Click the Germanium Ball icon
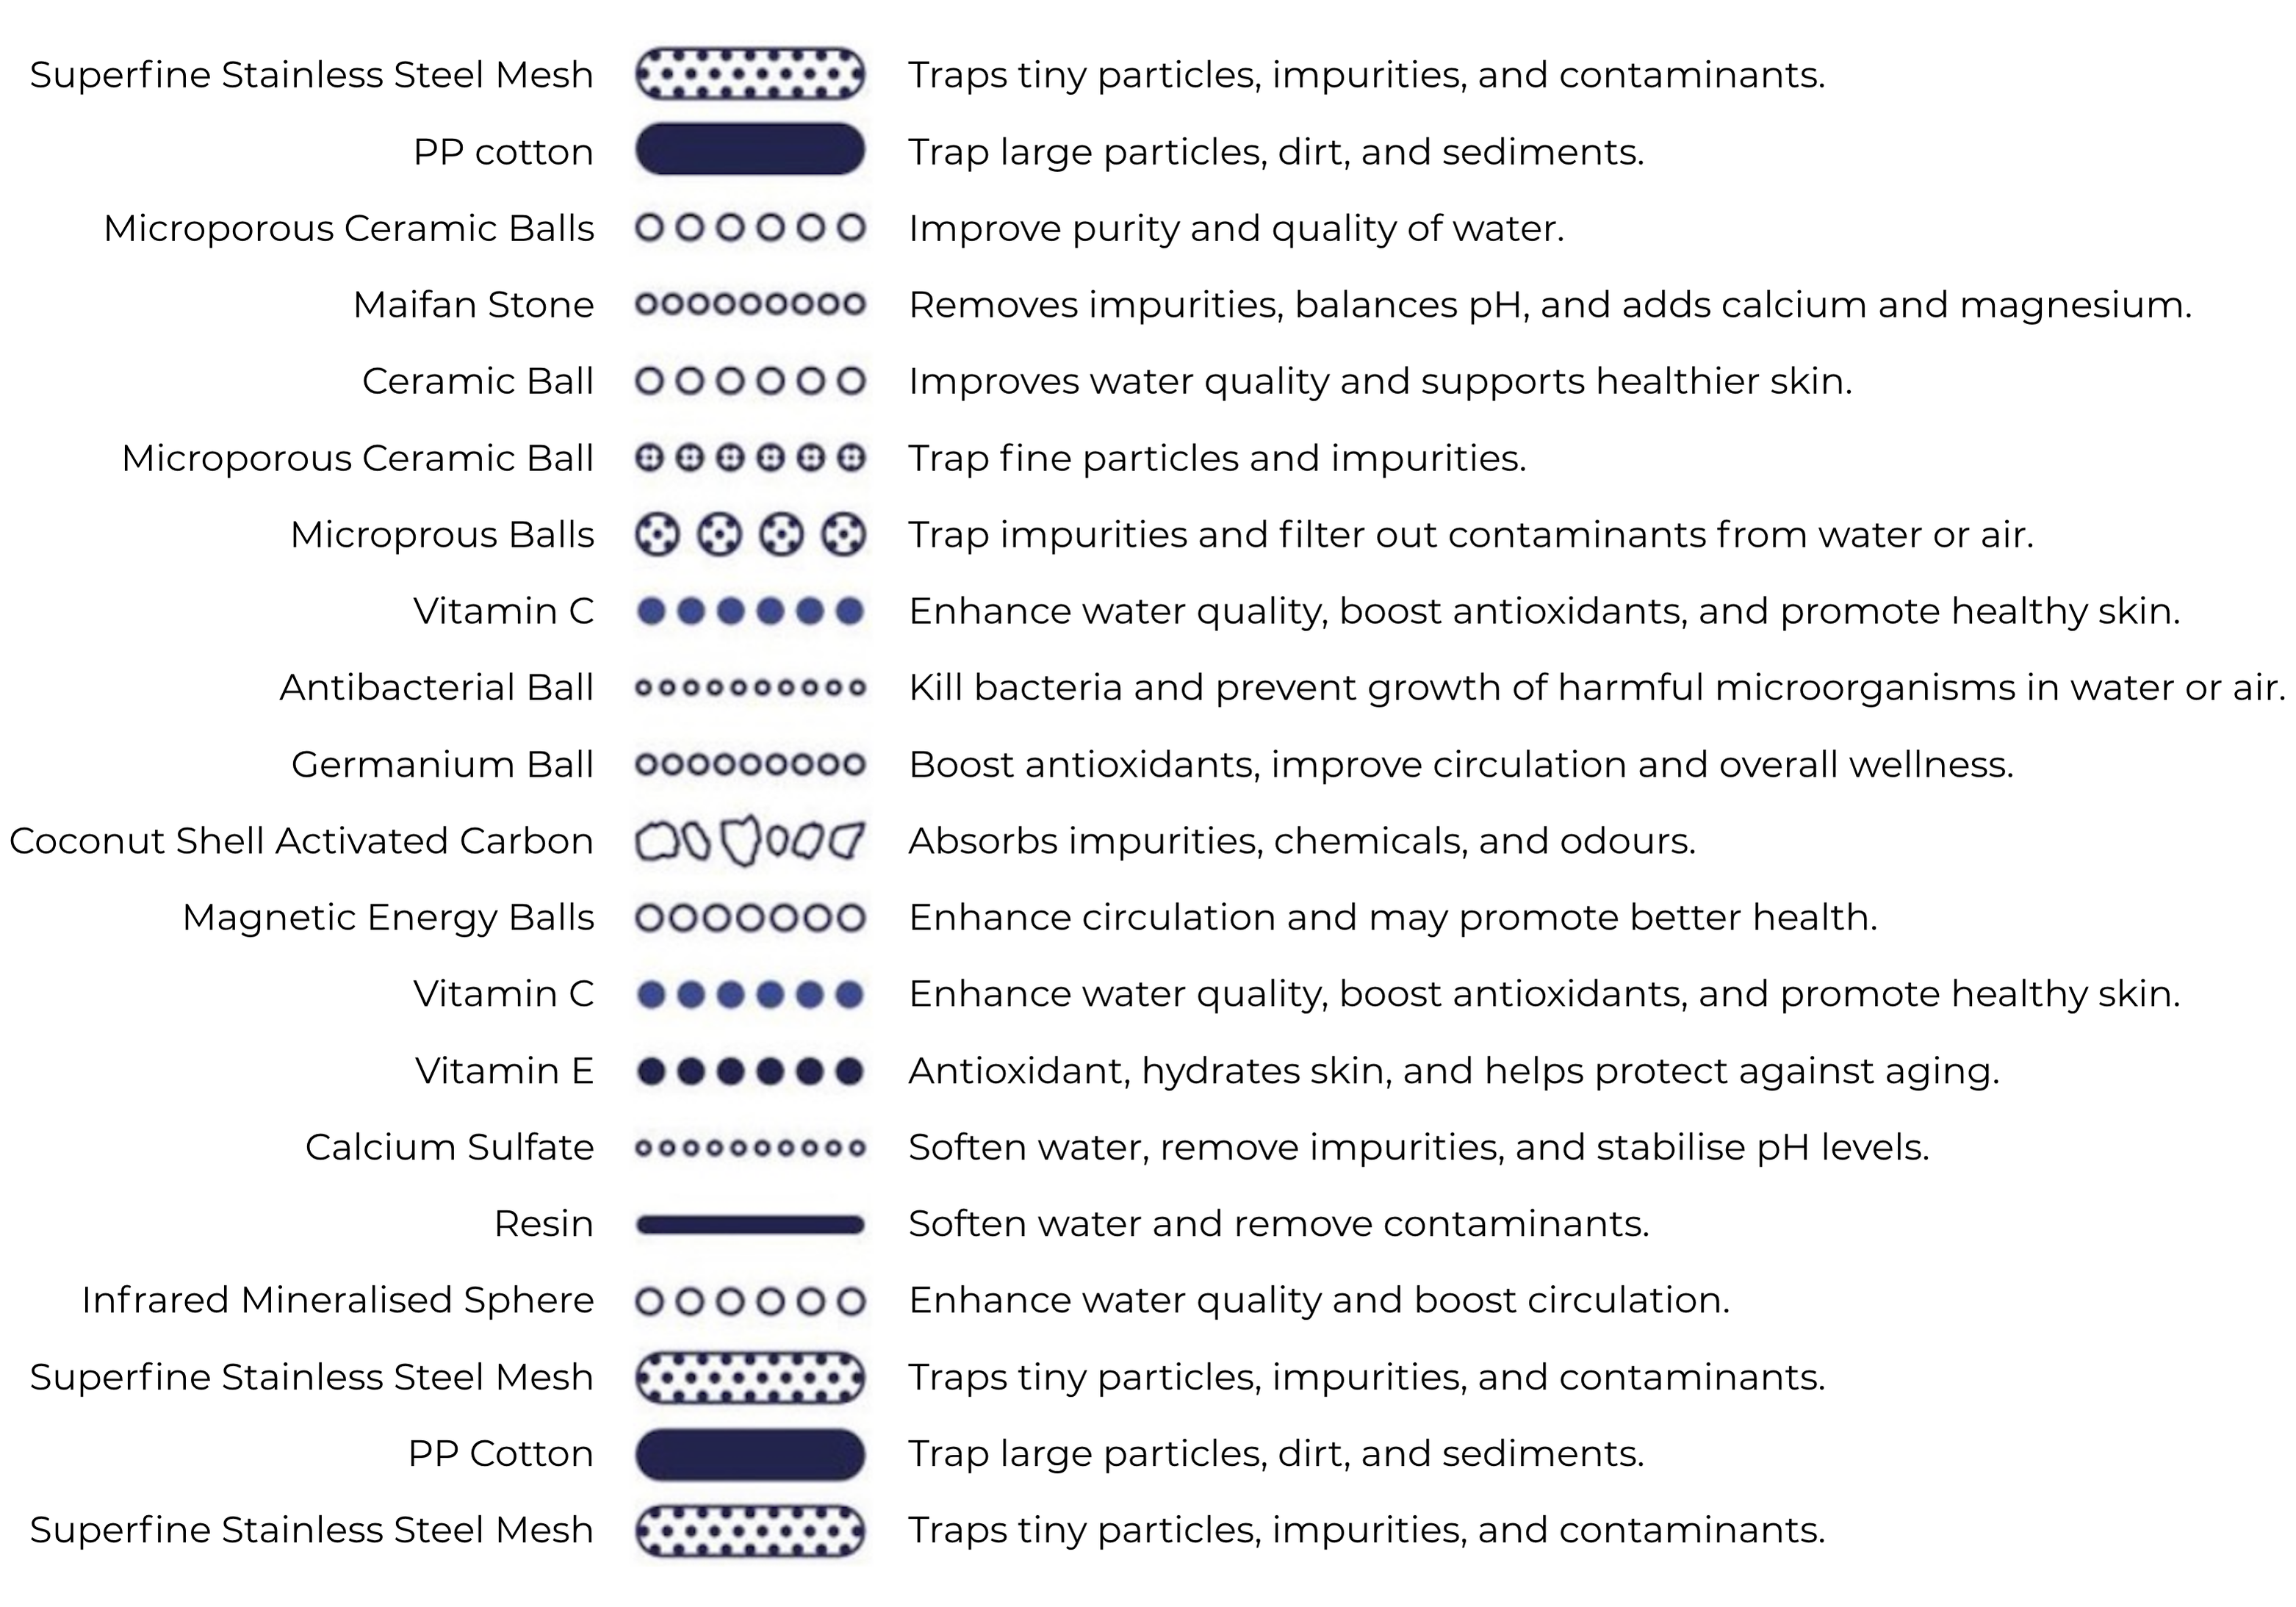 750,765
